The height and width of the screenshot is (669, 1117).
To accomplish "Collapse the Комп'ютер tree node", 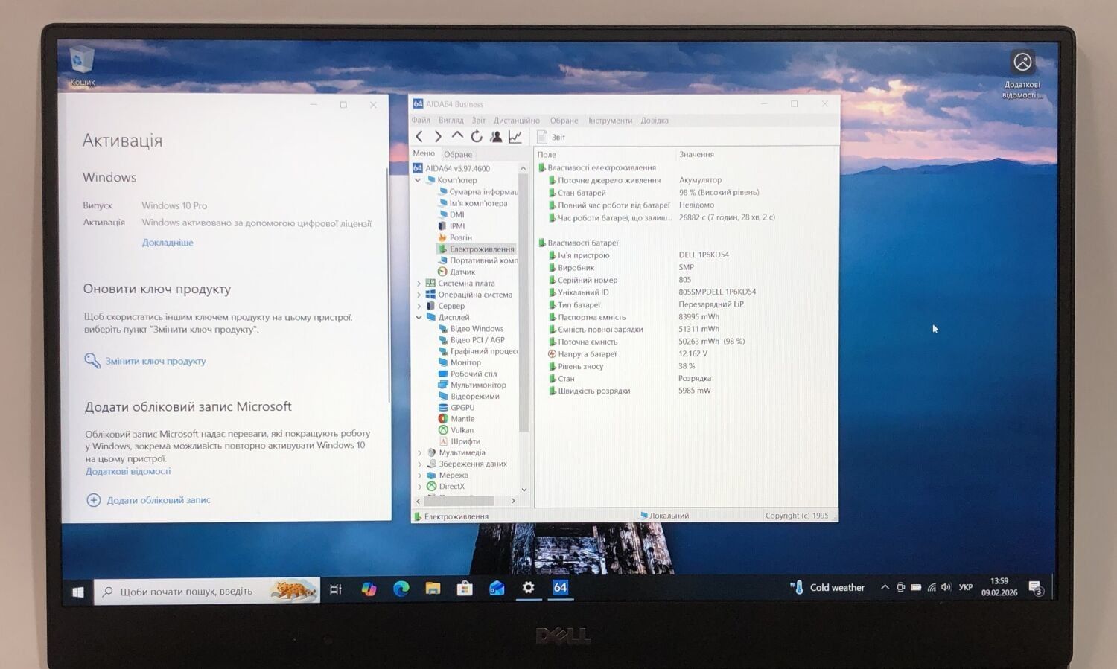I will (418, 180).
